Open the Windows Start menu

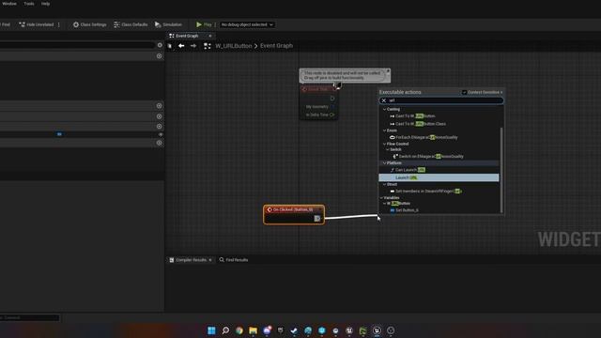point(211,330)
